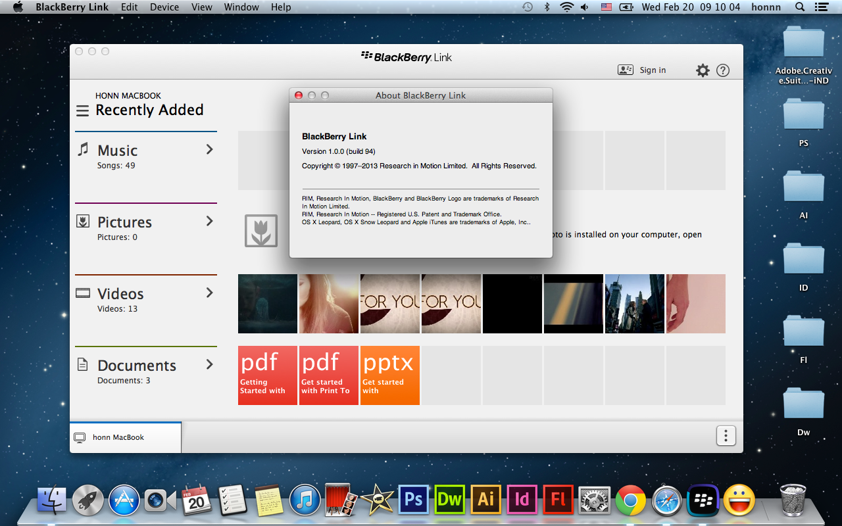Click the Music heading in the sidebar

click(x=118, y=151)
